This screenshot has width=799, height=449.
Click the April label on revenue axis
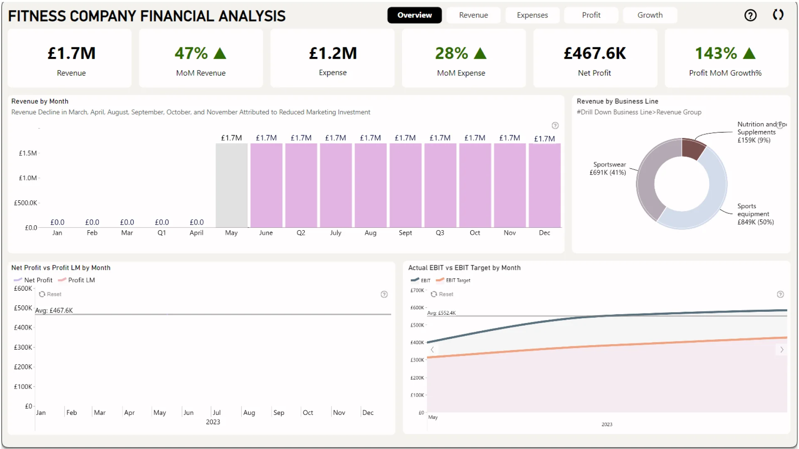tap(196, 233)
